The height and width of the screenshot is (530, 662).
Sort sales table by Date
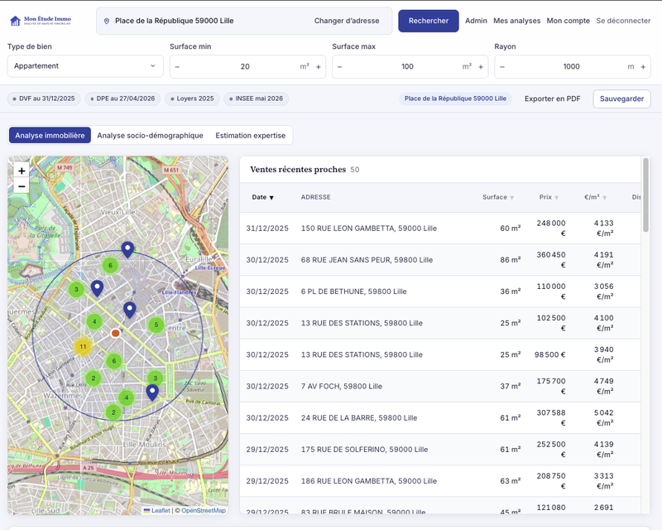pyautogui.click(x=262, y=197)
